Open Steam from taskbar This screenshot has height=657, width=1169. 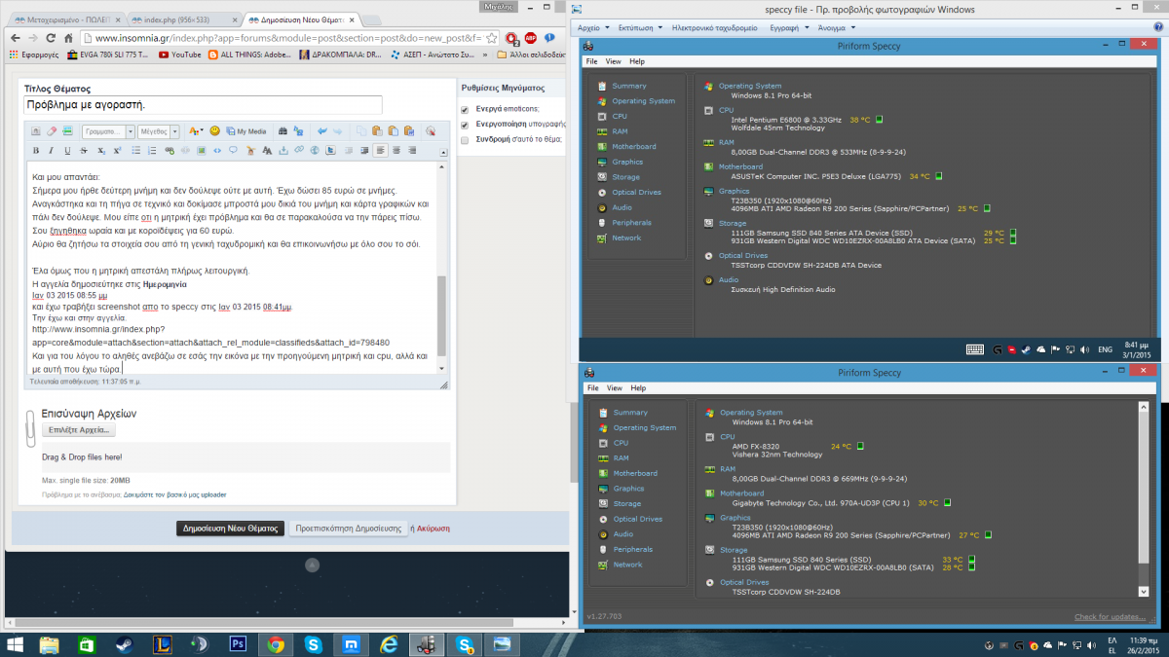(123, 644)
